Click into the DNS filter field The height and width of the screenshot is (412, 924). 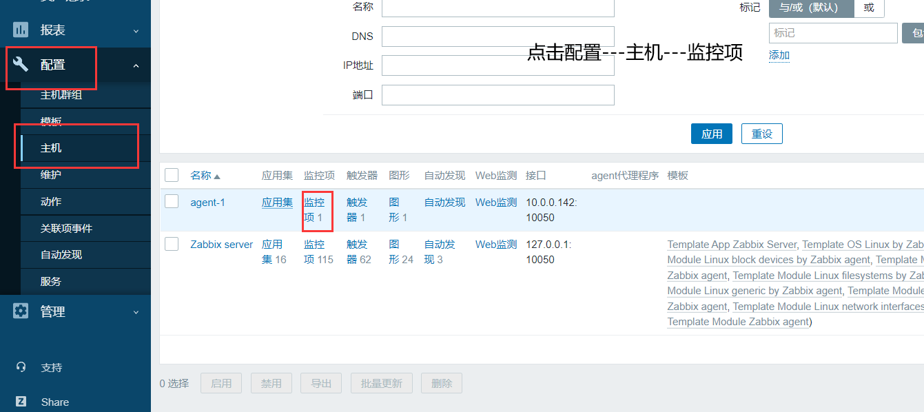coord(497,37)
